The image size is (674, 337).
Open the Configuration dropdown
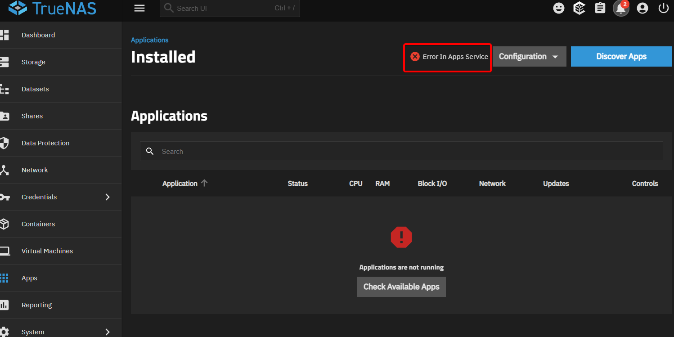tap(529, 57)
